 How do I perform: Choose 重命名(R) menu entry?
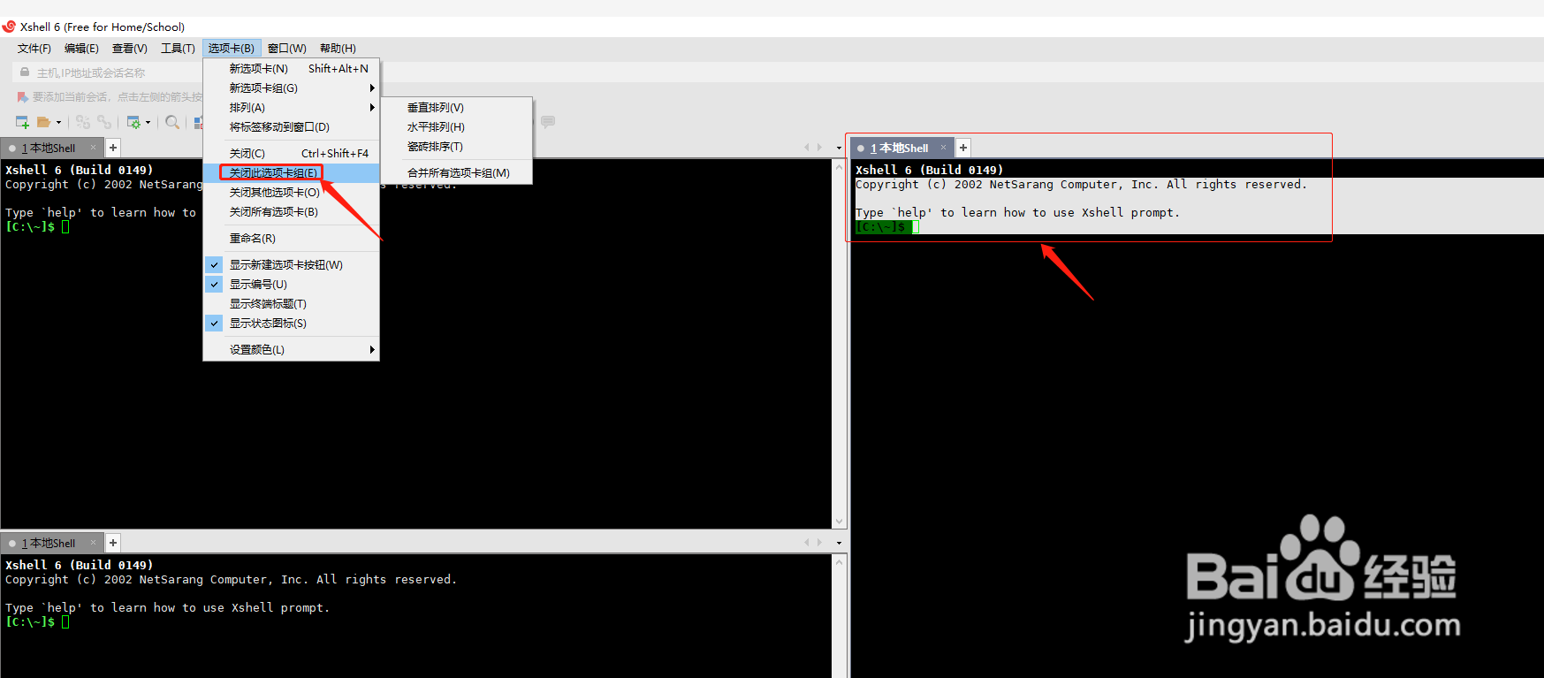(x=292, y=238)
